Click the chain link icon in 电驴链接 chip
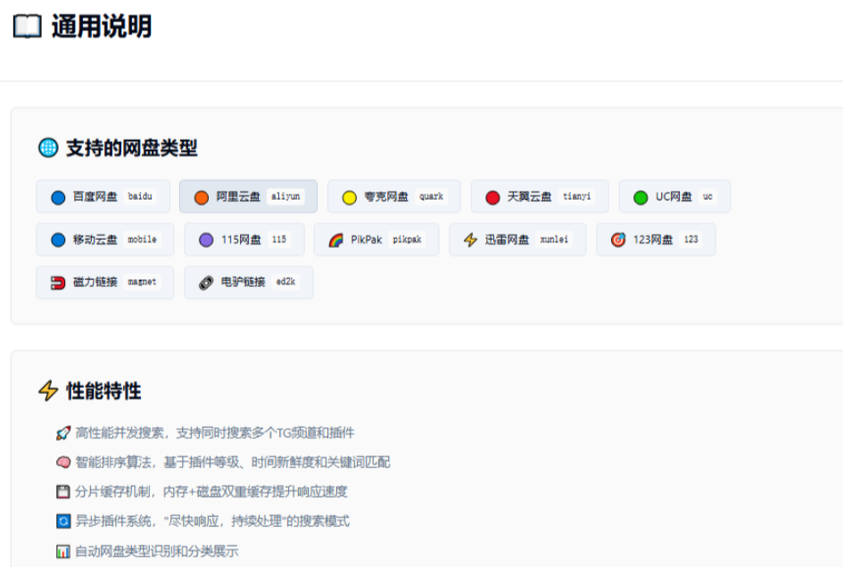The height and width of the screenshot is (567, 843). 206,282
